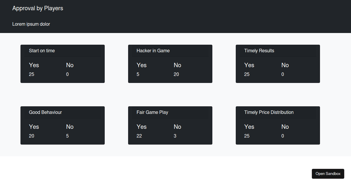Click the Yes label in Timely Price Distribution

(x=249, y=127)
